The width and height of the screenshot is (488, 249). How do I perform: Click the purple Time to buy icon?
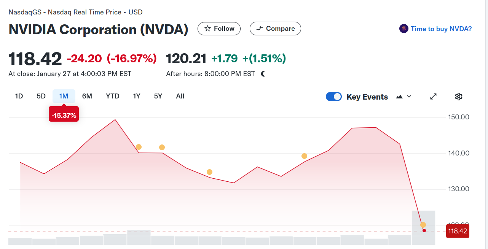403,29
